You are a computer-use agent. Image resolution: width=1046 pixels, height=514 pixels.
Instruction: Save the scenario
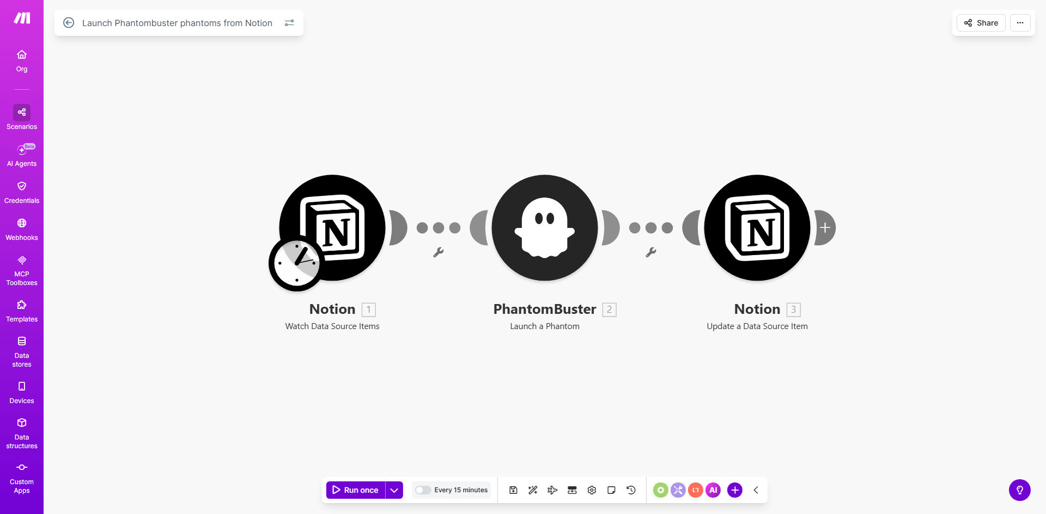513,490
